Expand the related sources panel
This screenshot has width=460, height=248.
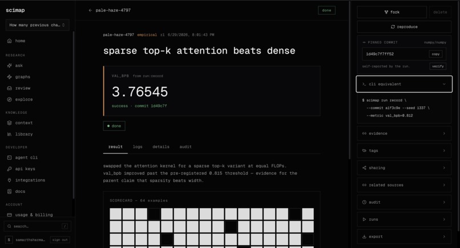404,185
